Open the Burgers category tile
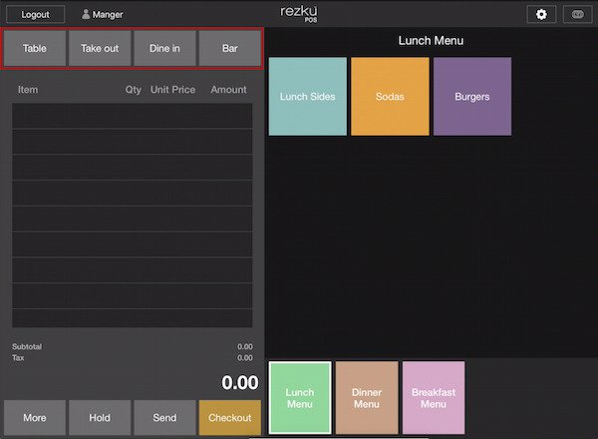Viewport: 598px width, 439px height. [x=472, y=96]
